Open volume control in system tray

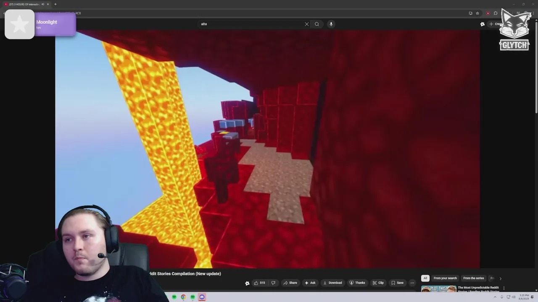coord(514,297)
